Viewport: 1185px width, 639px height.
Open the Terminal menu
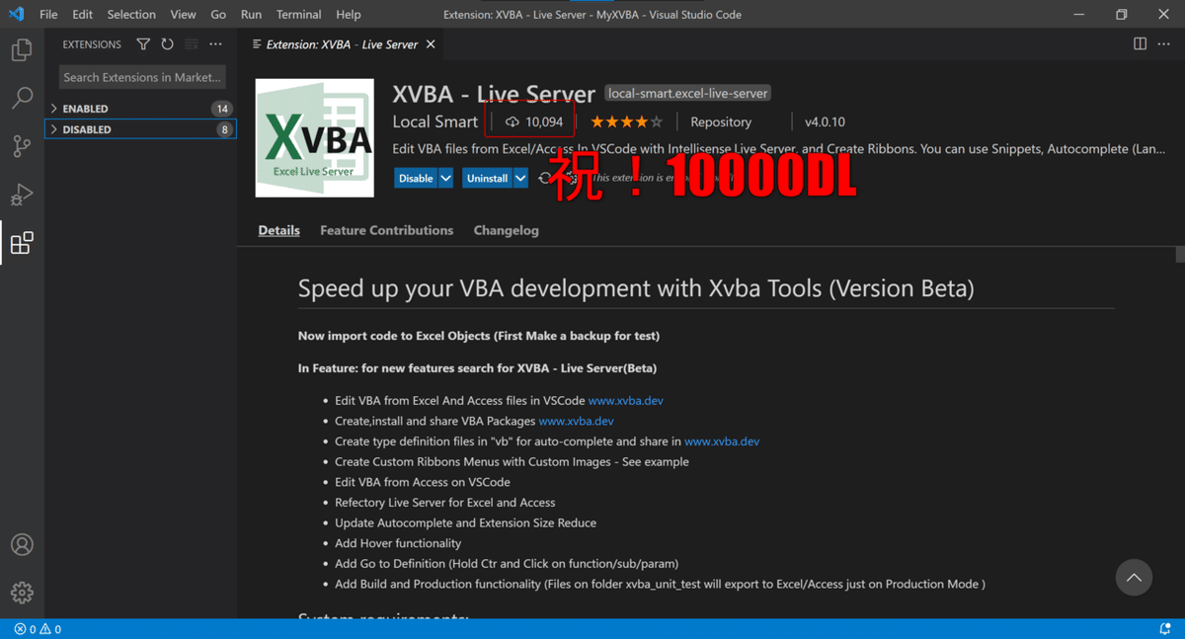298,15
